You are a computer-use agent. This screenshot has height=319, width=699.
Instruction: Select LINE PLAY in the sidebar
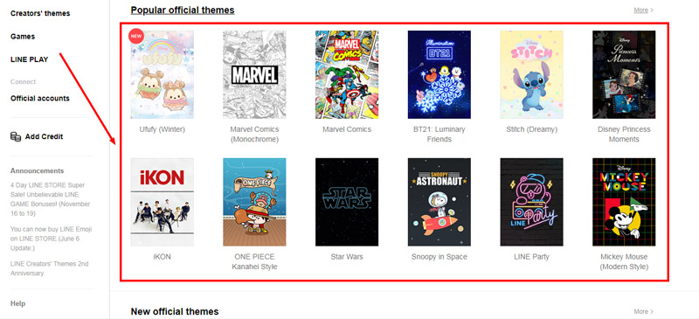click(30, 59)
